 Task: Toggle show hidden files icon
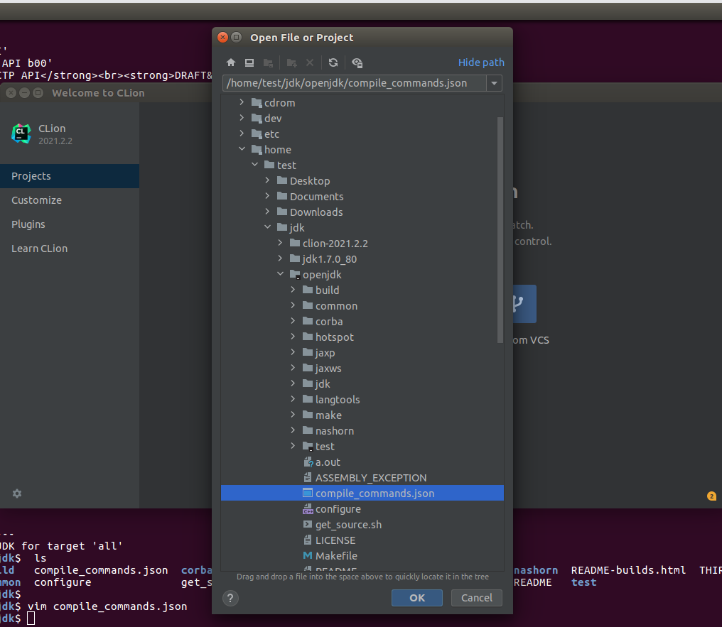357,62
